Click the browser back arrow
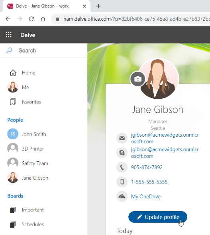 click(x=8, y=19)
